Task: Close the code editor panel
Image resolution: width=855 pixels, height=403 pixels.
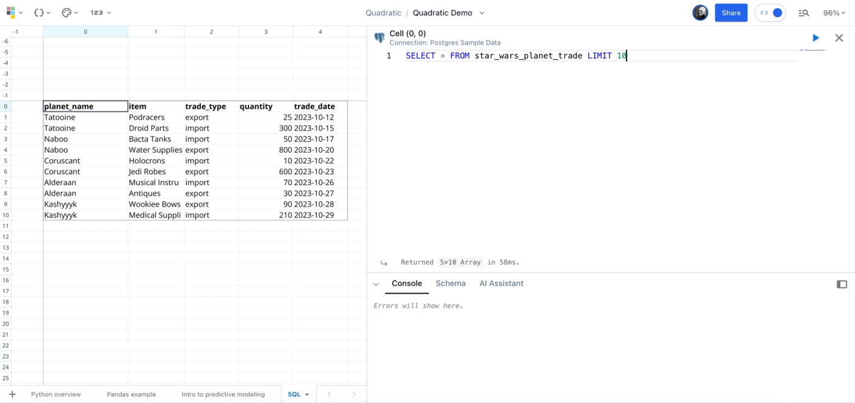Action: (839, 38)
